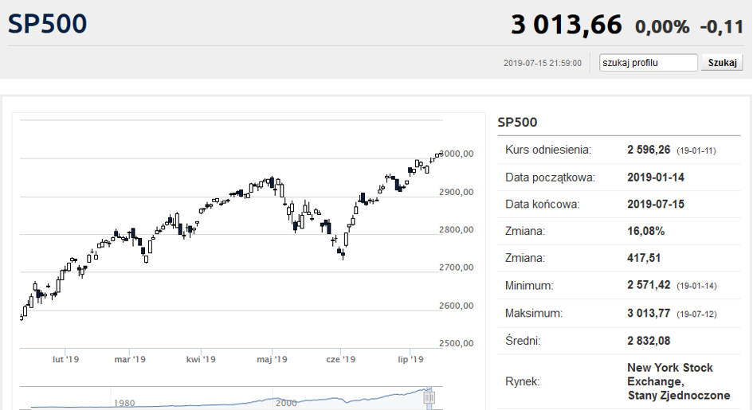Select the 'maj '19' x-axis label

(x=272, y=359)
